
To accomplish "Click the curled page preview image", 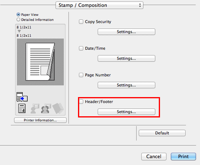I will (x=40, y=62).
